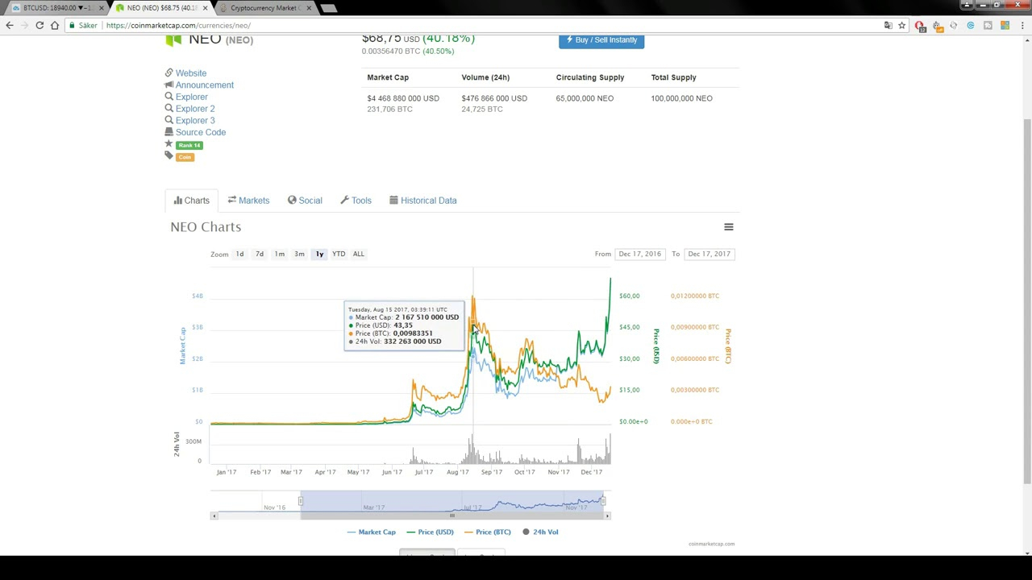Click the orange Coin tag badge
The width and height of the screenshot is (1032, 580).
point(185,157)
